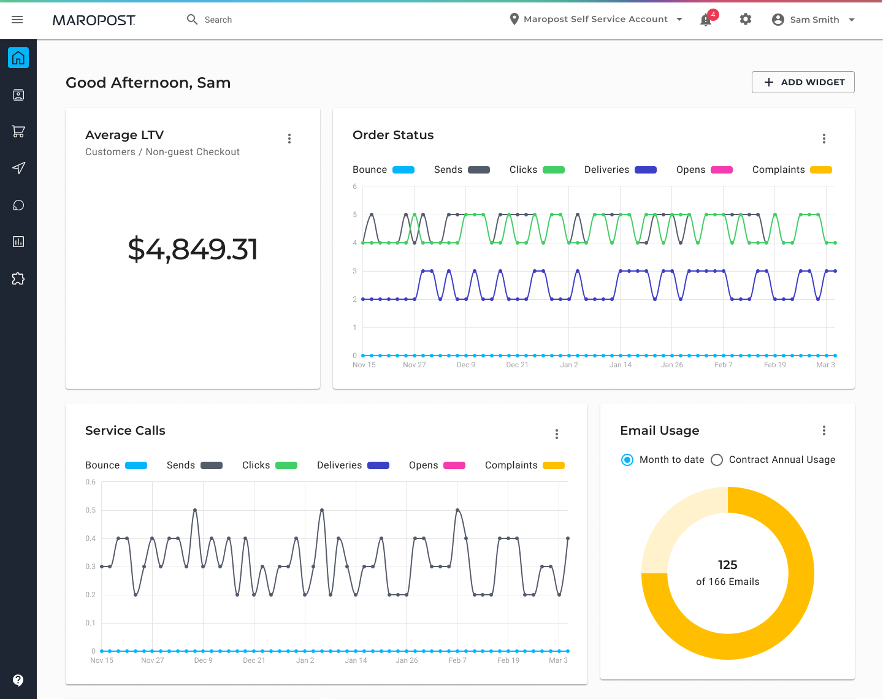Click the Clicks green legend swatch

tap(554, 170)
